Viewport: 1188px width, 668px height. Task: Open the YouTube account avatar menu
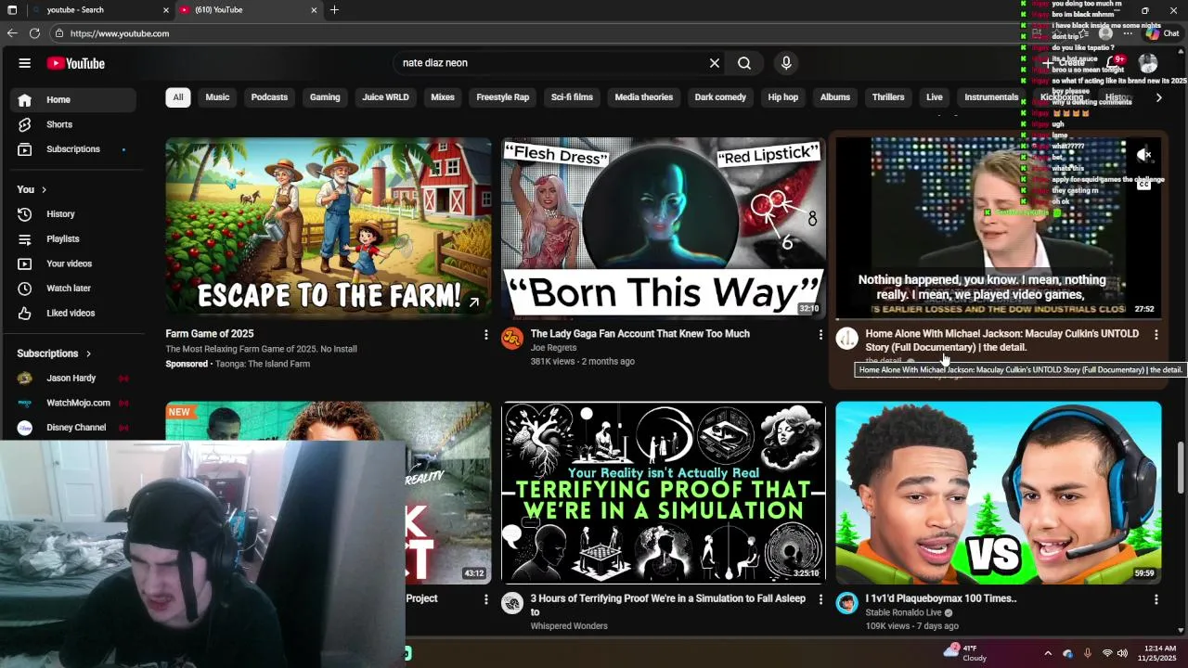1148,63
